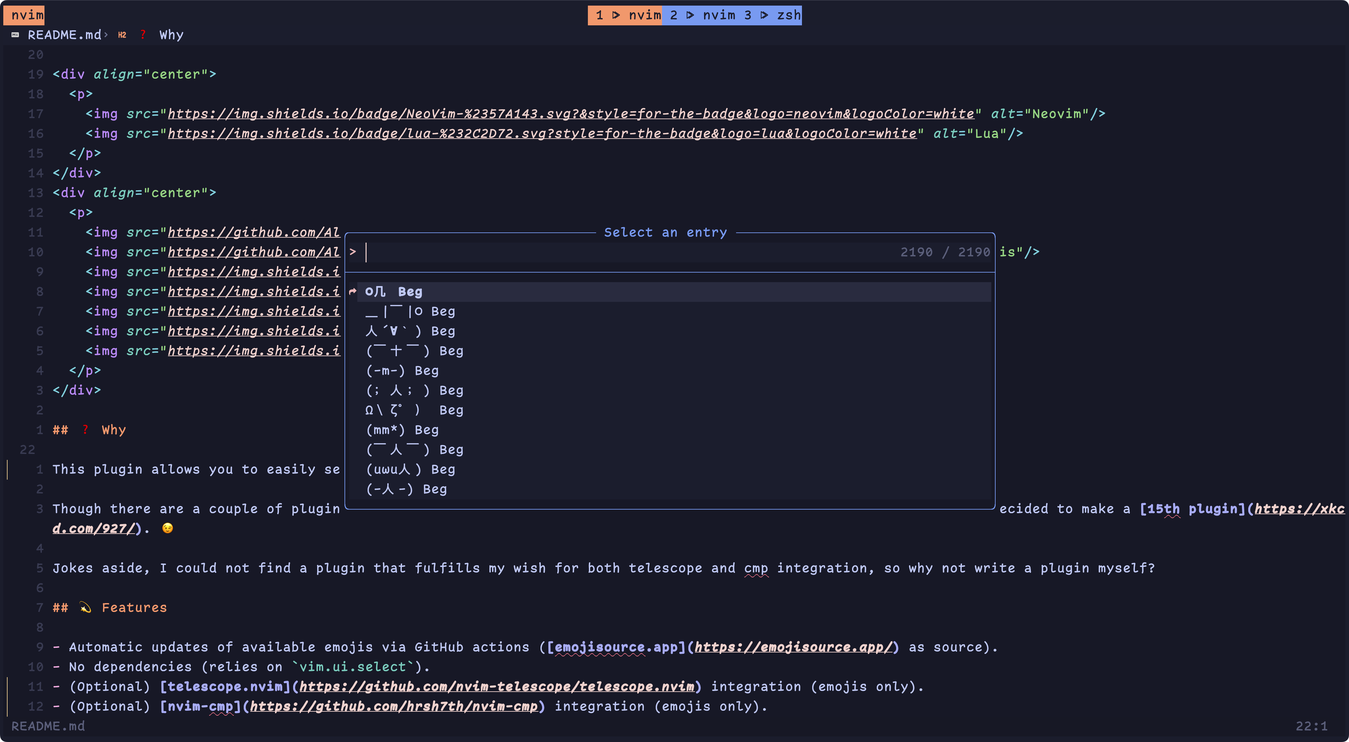Click the H2 heading icon in breadcrumb
The height and width of the screenshot is (742, 1349).
tap(122, 35)
